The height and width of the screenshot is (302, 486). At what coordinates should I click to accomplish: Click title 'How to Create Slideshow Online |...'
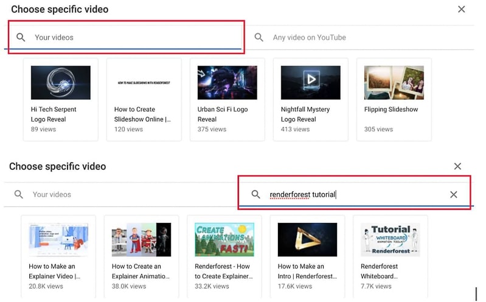(x=142, y=114)
